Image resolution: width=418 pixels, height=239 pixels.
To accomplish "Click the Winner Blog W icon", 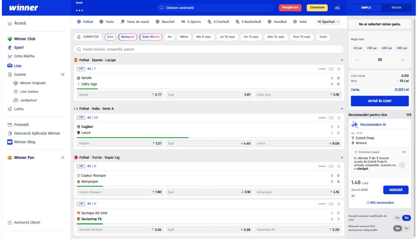I will click(10, 142).
